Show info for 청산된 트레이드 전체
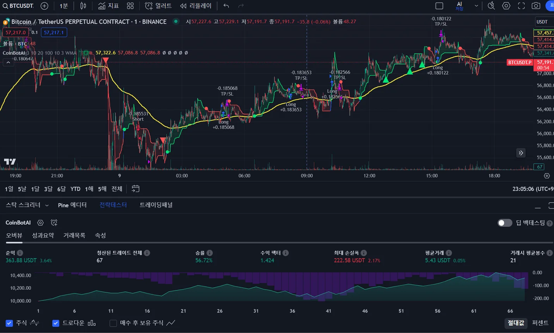554x333 pixels. (x=147, y=253)
